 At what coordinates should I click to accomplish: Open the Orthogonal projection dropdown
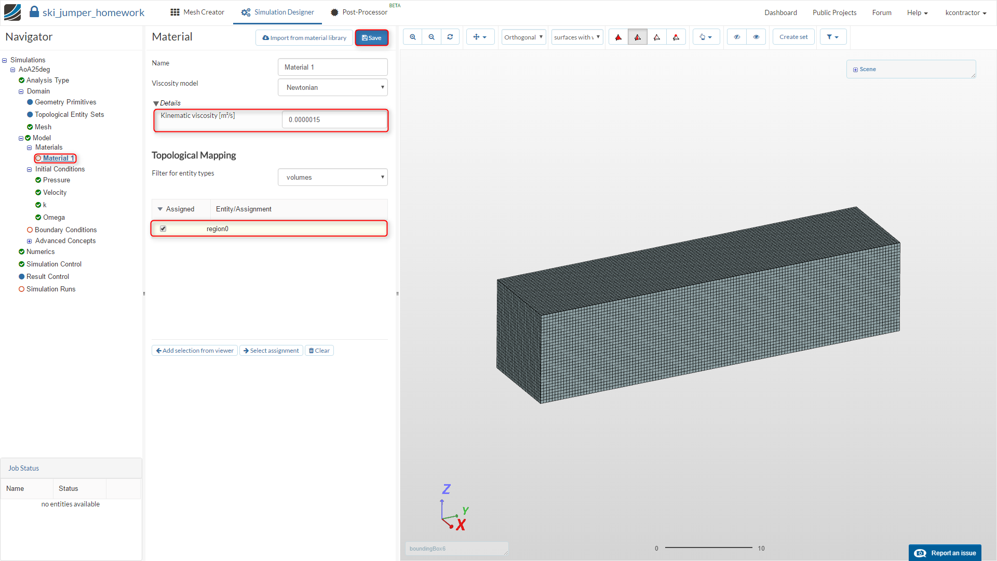pyautogui.click(x=523, y=37)
